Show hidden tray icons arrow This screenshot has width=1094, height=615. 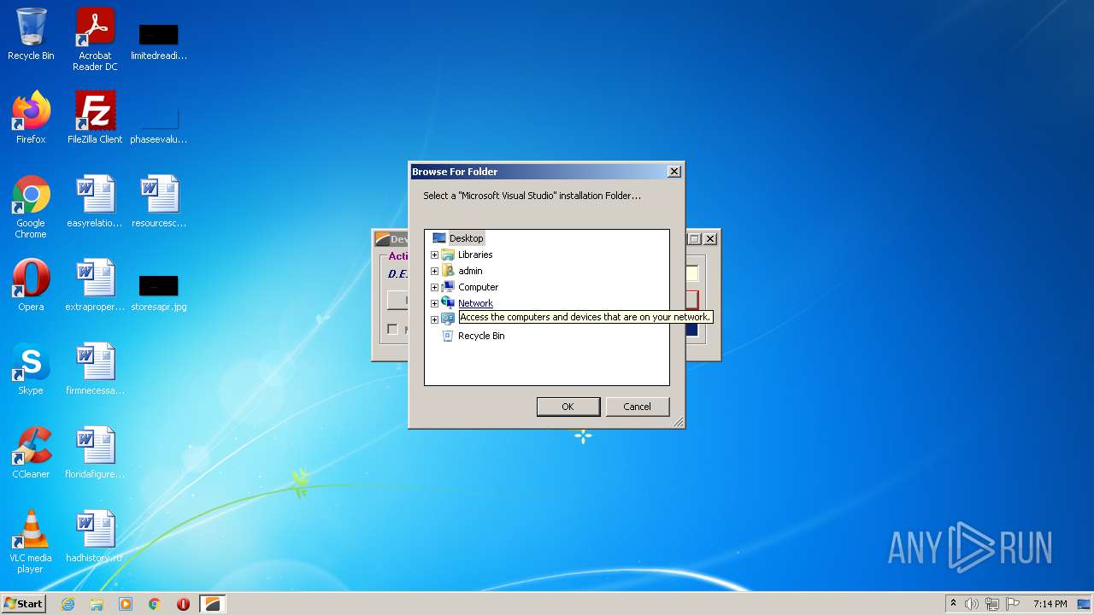click(954, 604)
